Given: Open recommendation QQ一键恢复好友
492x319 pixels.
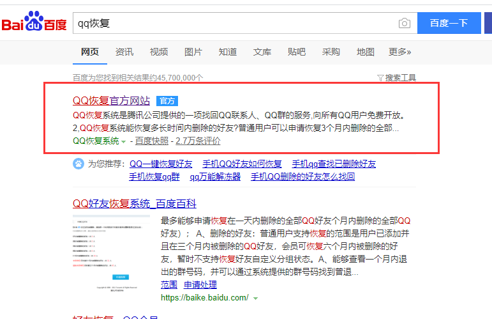Looking at the screenshot, I should tap(161, 164).
